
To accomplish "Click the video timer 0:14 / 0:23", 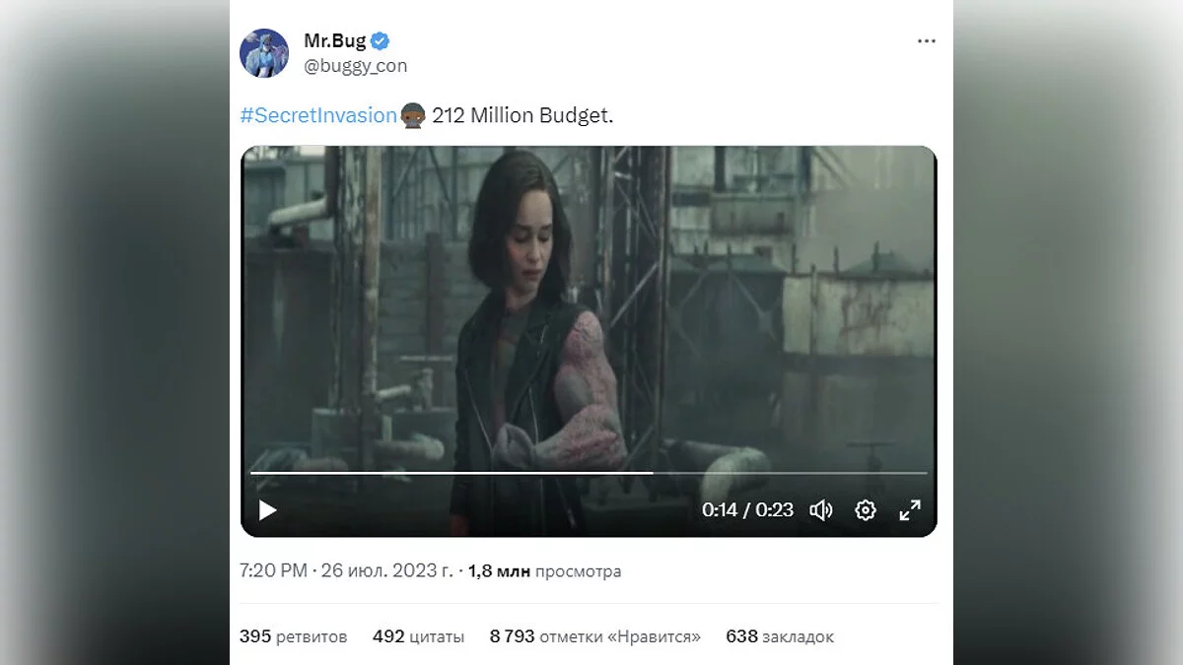I will tap(747, 510).
